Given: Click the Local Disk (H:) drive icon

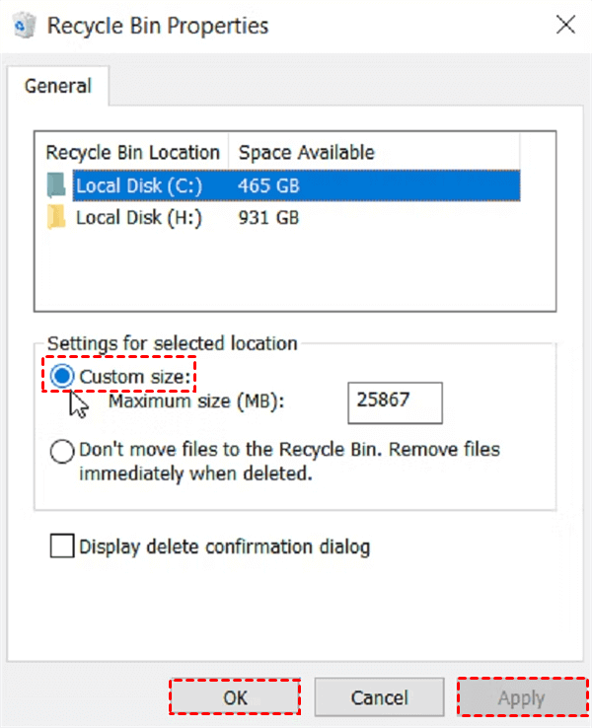Looking at the screenshot, I should pos(57,218).
